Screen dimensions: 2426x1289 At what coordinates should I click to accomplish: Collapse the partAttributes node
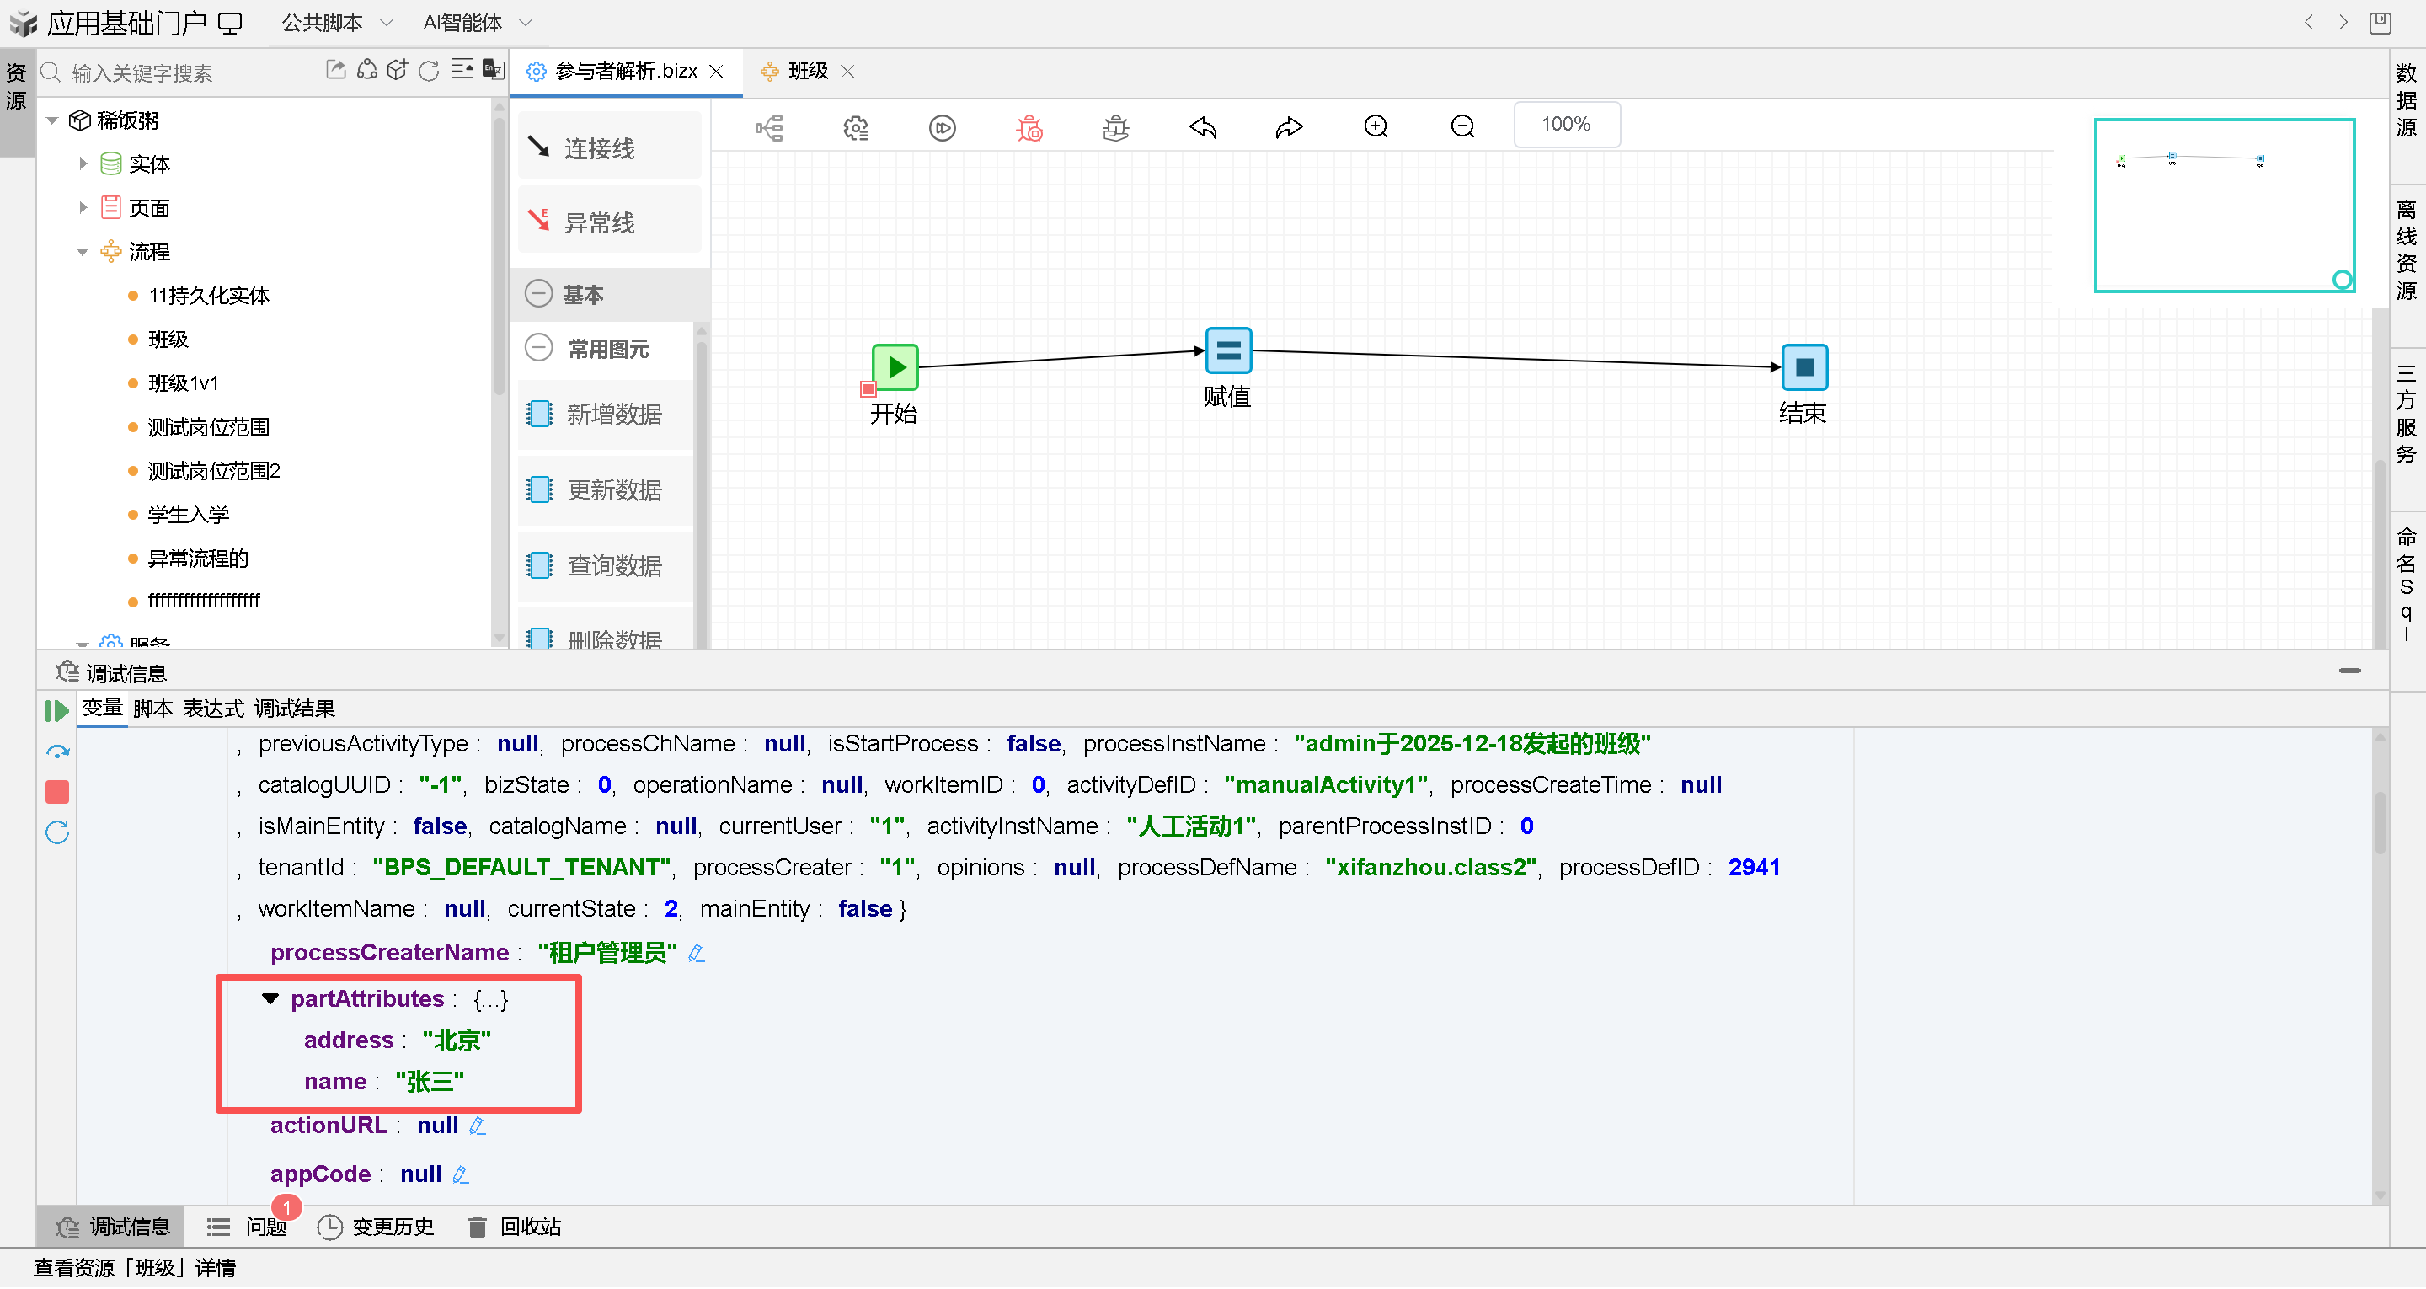[x=270, y=1000]
